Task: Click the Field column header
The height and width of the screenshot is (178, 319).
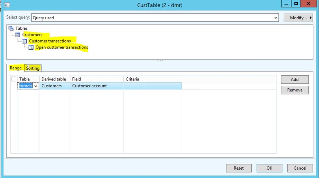Action: [97, 79]
